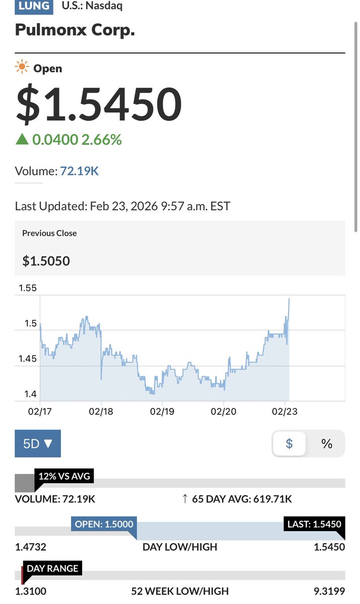Click the 0.0400 2.66% change text
The image size is (360, 604).
[x=77, y=139]
